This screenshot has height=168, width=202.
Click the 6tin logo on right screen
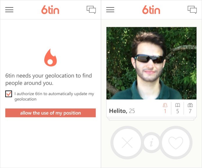click(151, 10)
